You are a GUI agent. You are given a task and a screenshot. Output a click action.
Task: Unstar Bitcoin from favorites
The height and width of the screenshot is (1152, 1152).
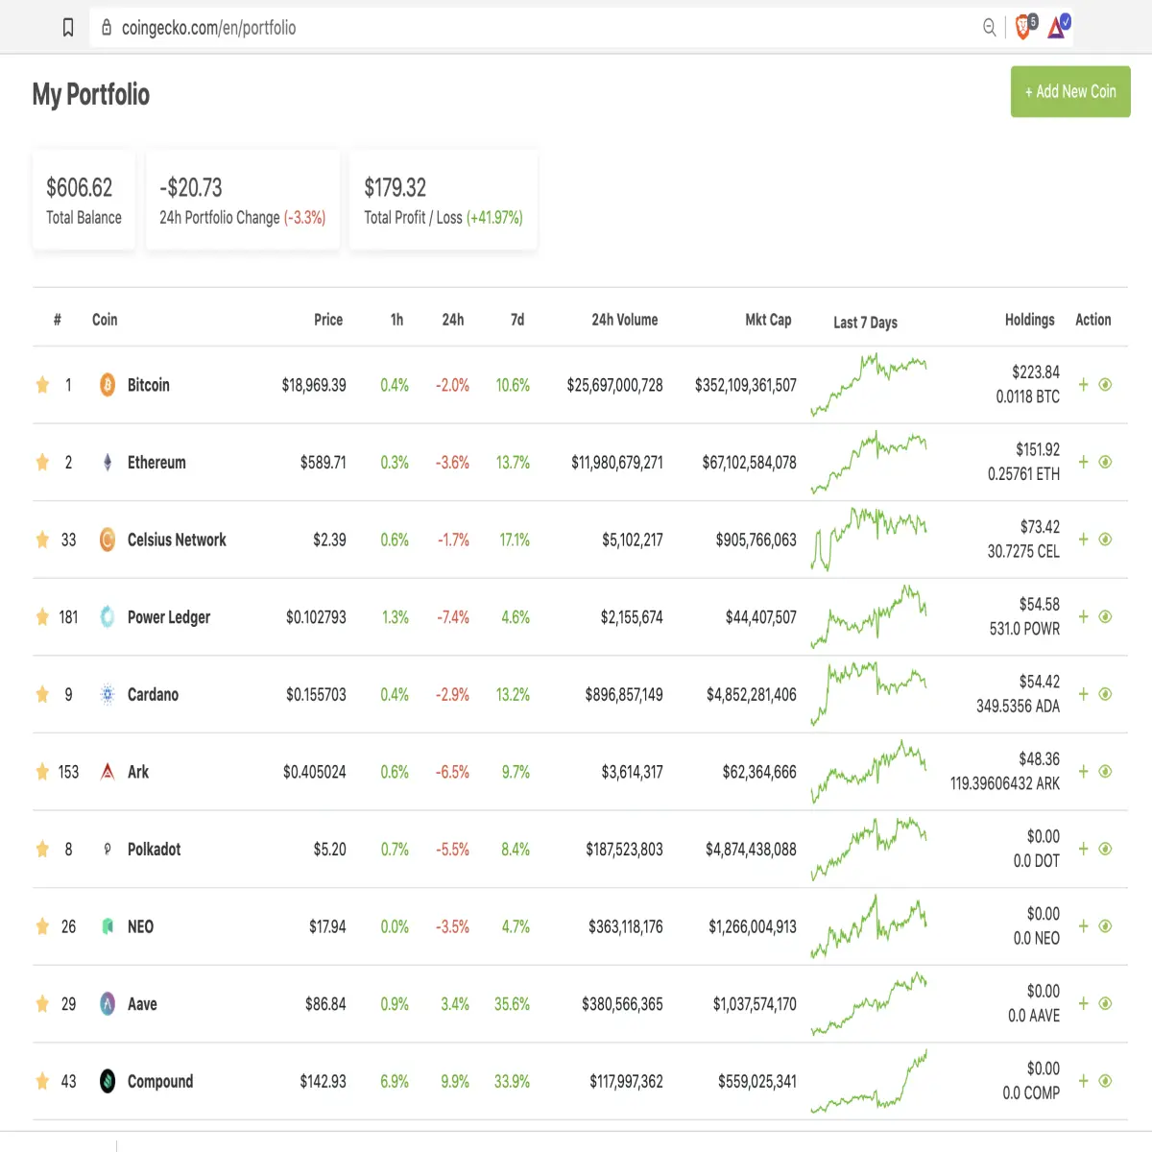(x=42, y=385)
